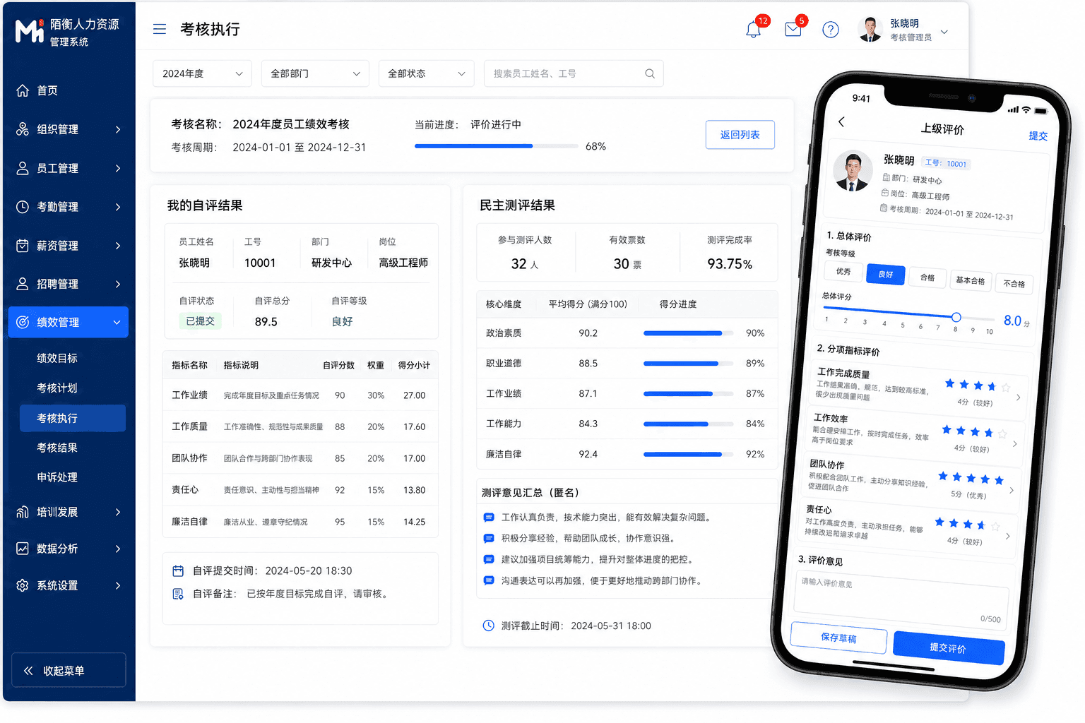
Task: Expand the 张晓明 account dropdown arrow
Action: (x=944, y=32)
